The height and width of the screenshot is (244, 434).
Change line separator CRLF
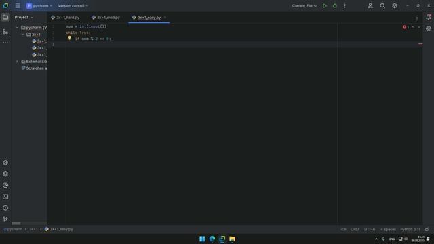pyautogui.click(x=355, y=229)
